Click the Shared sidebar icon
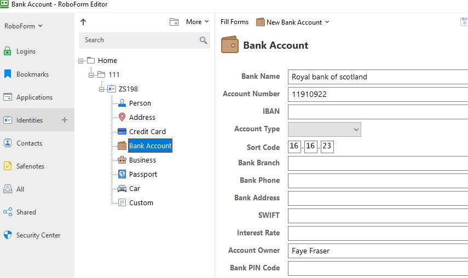 [8, 212]
